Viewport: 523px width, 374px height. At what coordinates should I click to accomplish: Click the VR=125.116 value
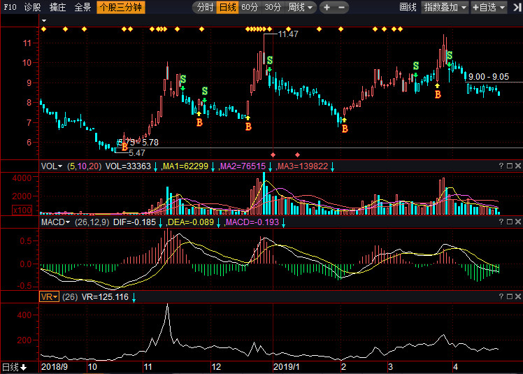click(x=105, y=297)
